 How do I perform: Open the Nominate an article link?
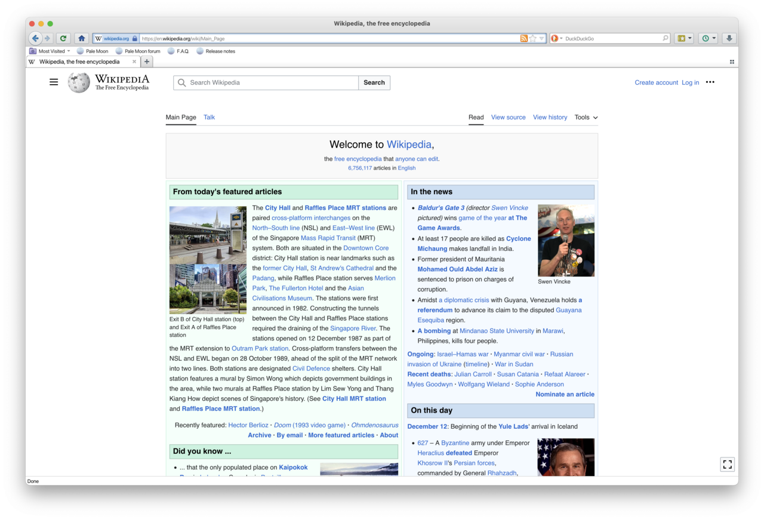pos(565,394)
